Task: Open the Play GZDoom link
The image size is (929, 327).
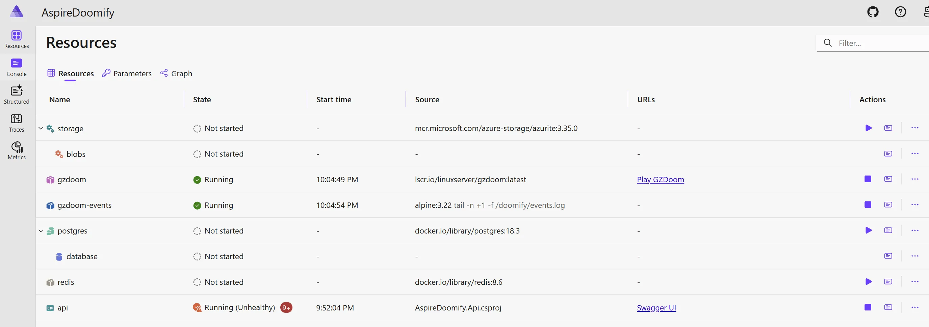Action: pyautogui.click(x=660, y=180)
